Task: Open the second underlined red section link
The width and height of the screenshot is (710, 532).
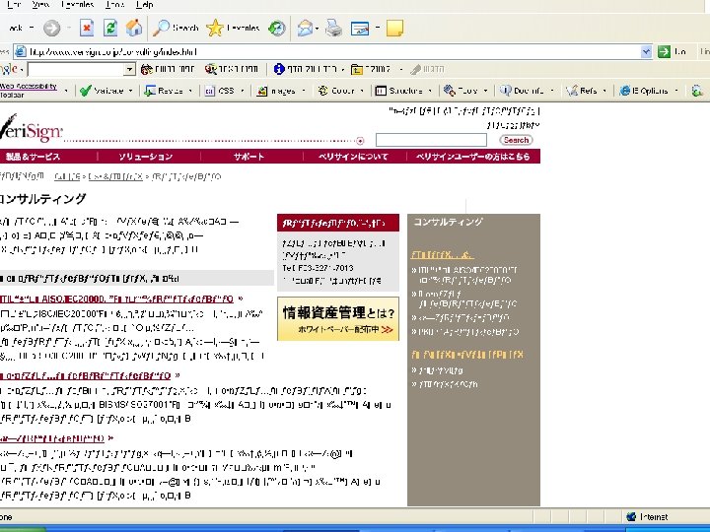Action: [x=86, y=376]
